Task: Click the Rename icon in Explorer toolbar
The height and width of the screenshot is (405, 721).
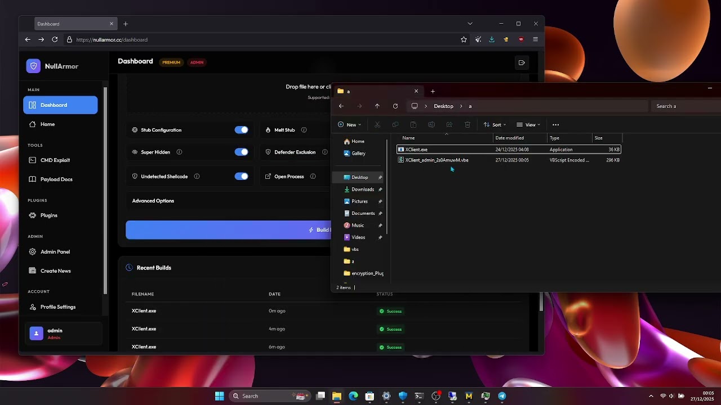Action: click(x=431, y=125)
